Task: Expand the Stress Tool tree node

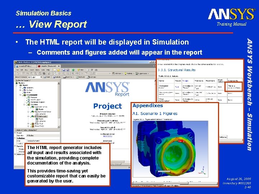Action: tap(28, 124)
